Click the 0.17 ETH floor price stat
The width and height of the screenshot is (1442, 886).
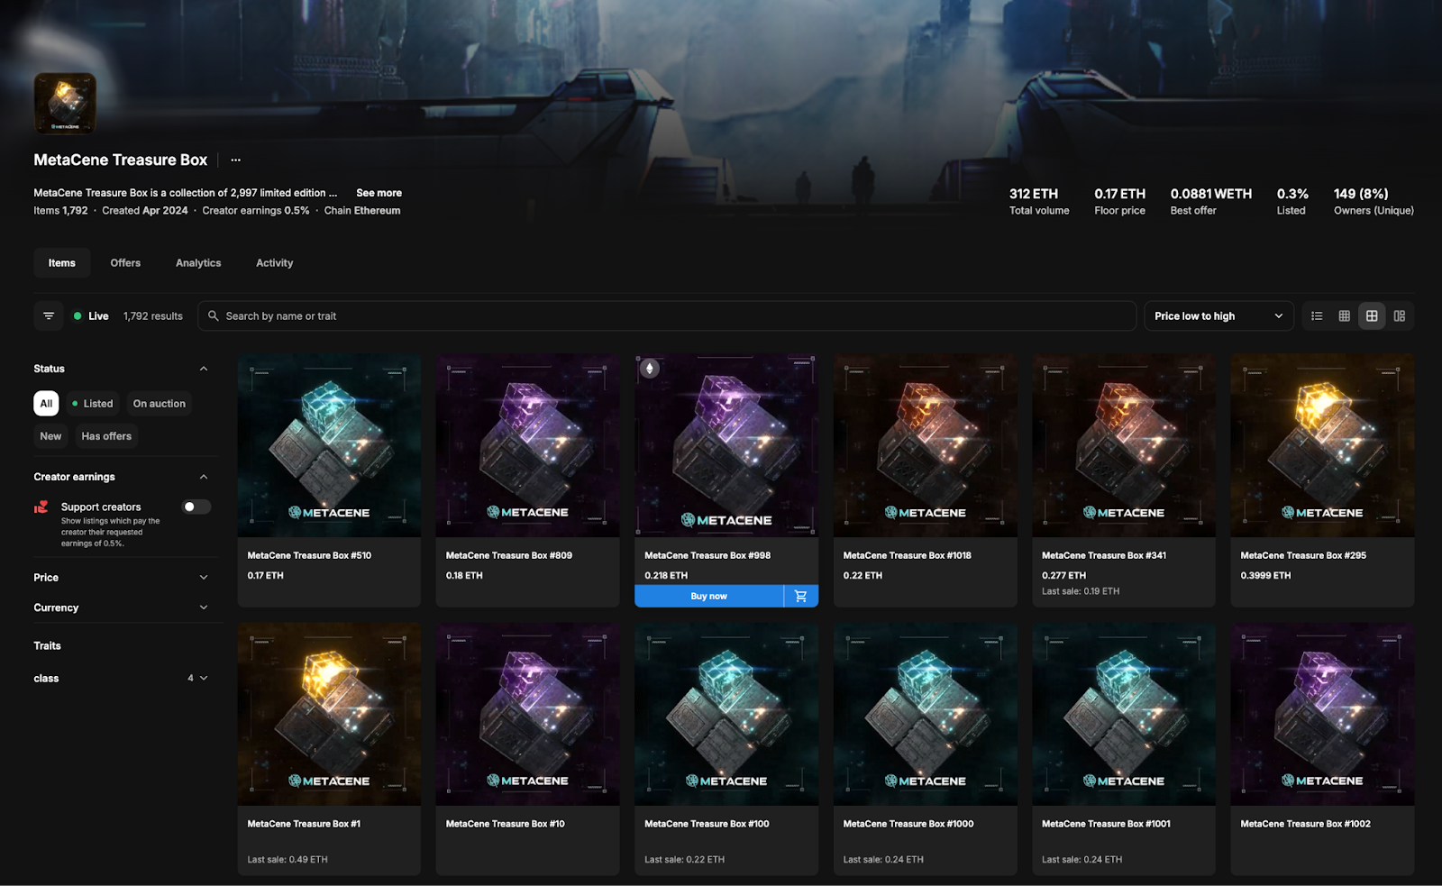point(1120,202)
